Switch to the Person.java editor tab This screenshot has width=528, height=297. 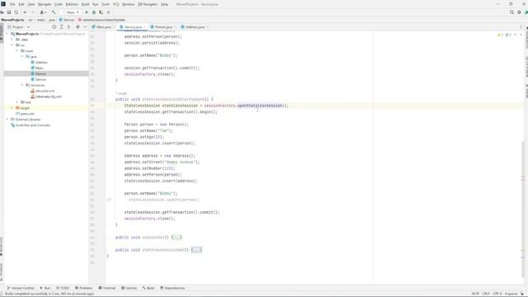coord(163,26)
